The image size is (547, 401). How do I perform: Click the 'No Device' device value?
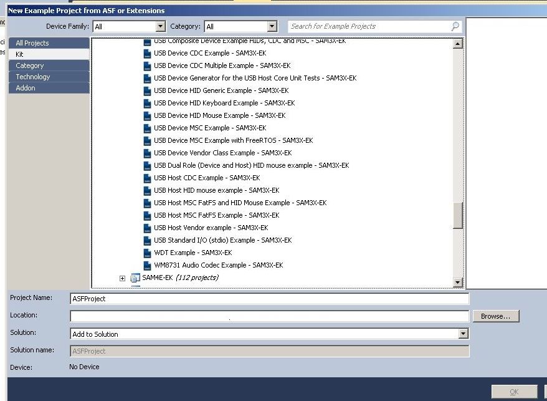pos(84,367)
